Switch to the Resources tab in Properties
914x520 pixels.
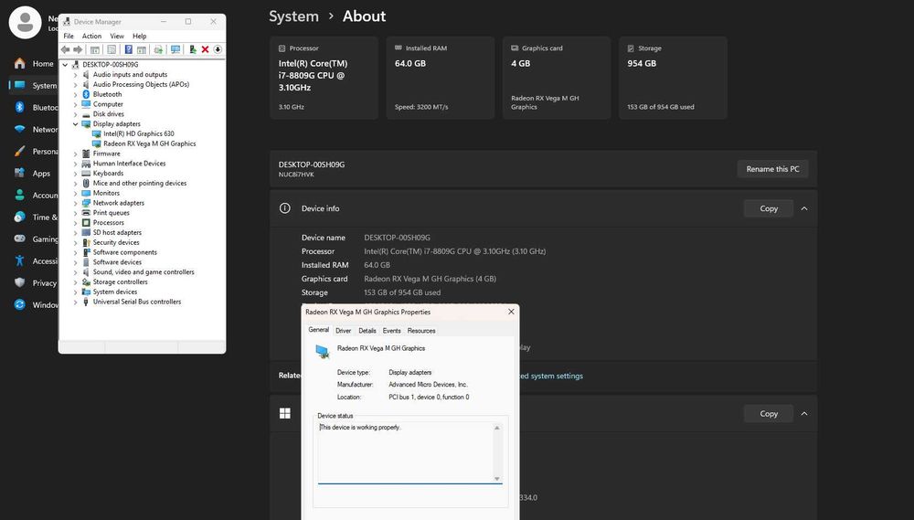click(x=421, y=331)
